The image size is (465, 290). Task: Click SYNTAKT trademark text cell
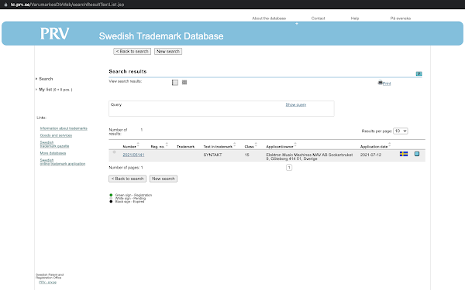212,155
